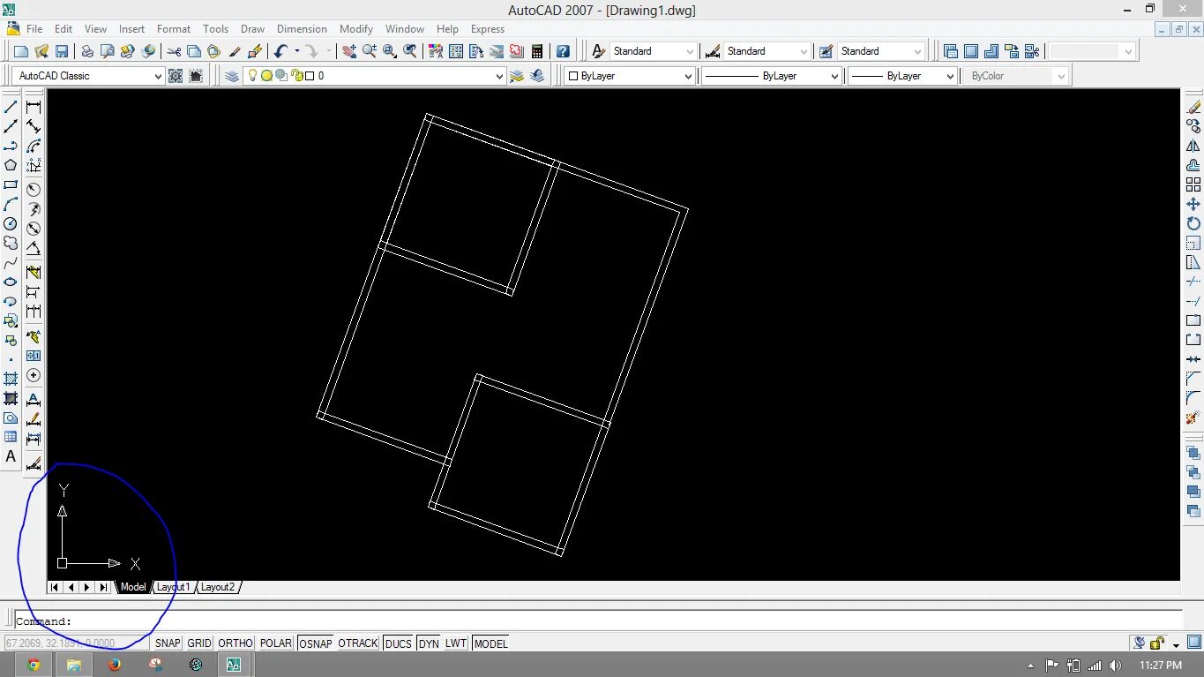This screenshot has width=1204, height=677.
Task: Select the Line tool in Draw toolbar
Action: pos(11,107)
